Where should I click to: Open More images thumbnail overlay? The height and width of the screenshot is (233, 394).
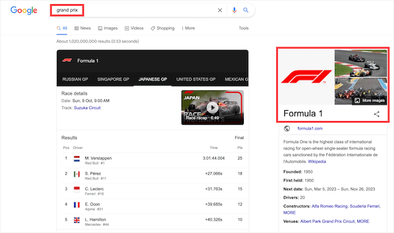(369, 100)
